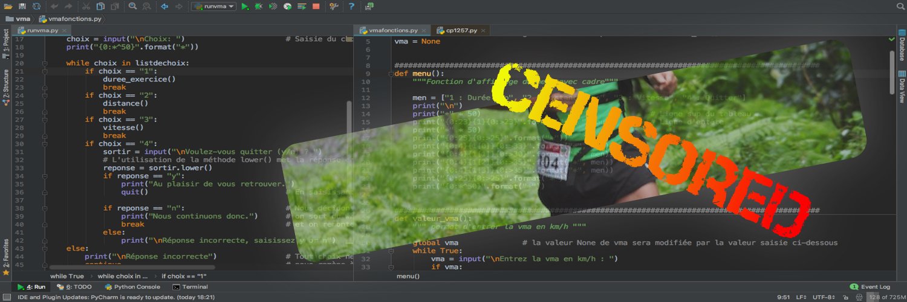Click the vma folder in navigation bar
This screenshot has width=907, height=302.
point(18,19)
